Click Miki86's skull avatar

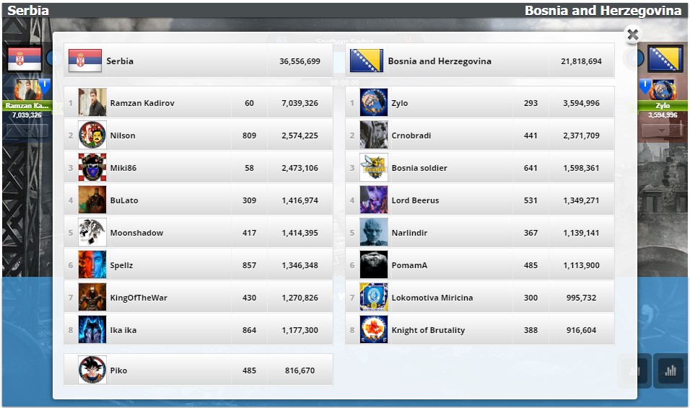[x=92, y=167]
